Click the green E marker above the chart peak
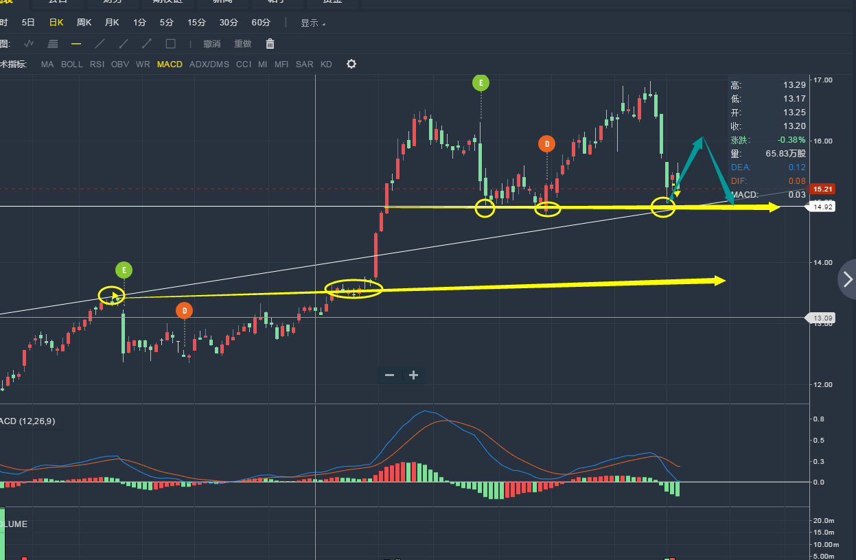The height and width of the screenshot is (560, 856). pos(481,83)
